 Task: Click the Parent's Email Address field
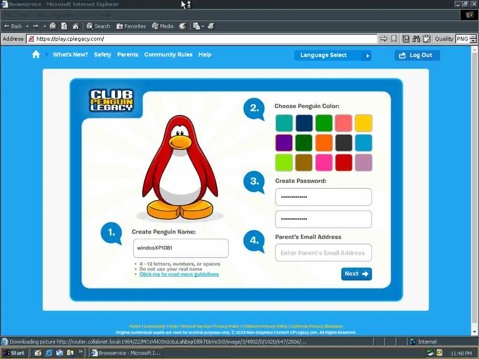[324, 252]
